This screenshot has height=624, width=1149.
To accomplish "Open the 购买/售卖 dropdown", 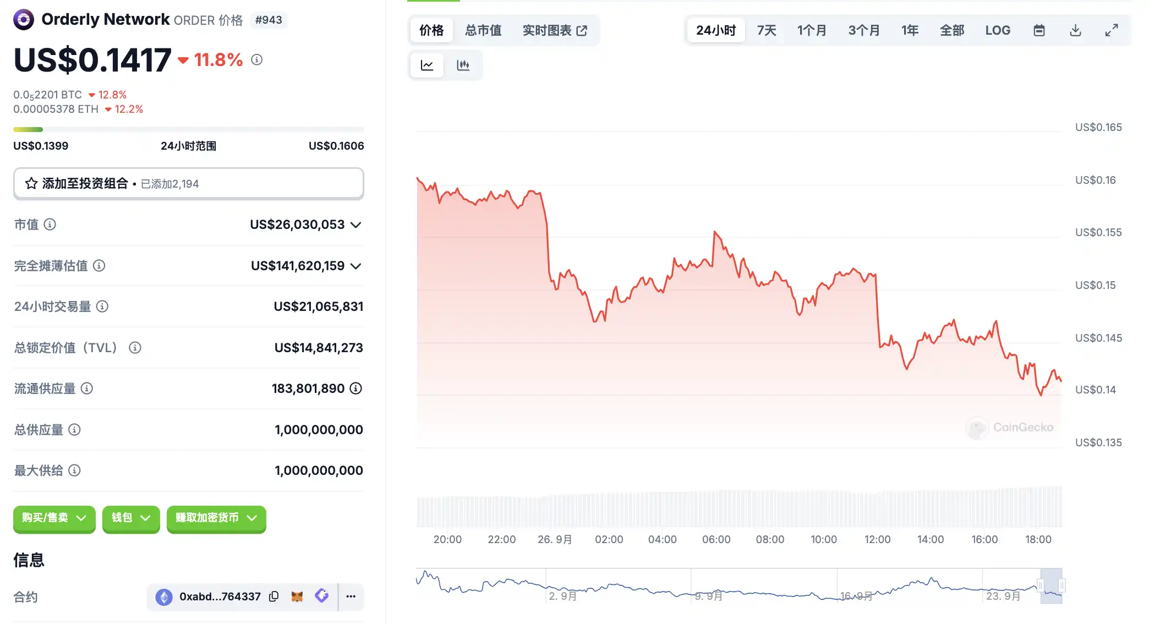I will click(54, 518).
